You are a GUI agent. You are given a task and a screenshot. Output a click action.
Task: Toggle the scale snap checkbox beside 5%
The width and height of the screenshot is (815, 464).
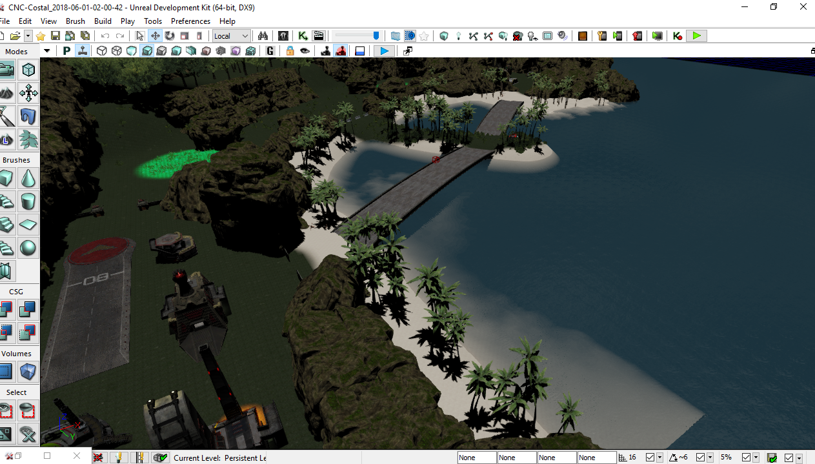pyautogui.click(x=747, y=458)
